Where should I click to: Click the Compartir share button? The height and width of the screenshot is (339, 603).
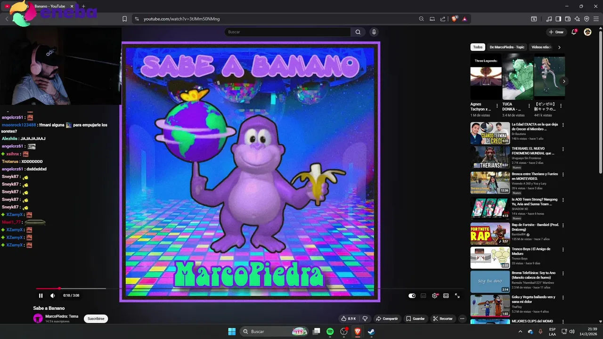click(x=387, y=319)
